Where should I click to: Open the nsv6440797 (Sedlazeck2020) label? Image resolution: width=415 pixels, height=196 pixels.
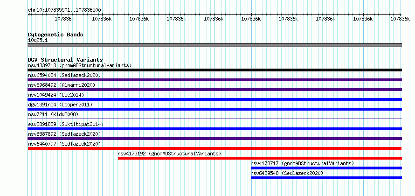click(64, 144)
